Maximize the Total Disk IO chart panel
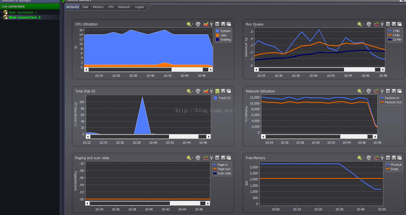The height and width of the screenshot is (215, 406). (217, 91)
